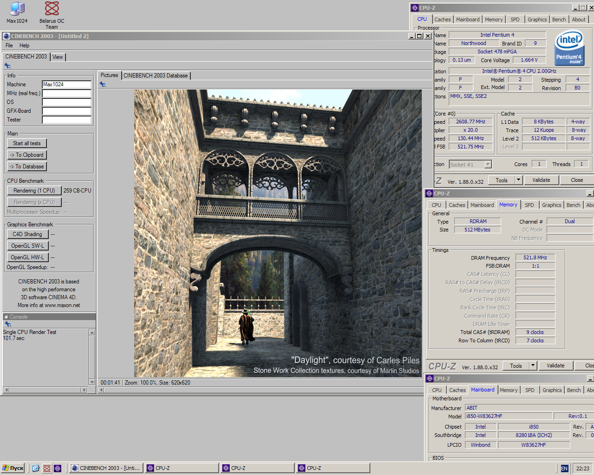The height and width of the screenshot is (475, 594).
Task: Click the Tester input field
Action: click(x=67, y=120)
